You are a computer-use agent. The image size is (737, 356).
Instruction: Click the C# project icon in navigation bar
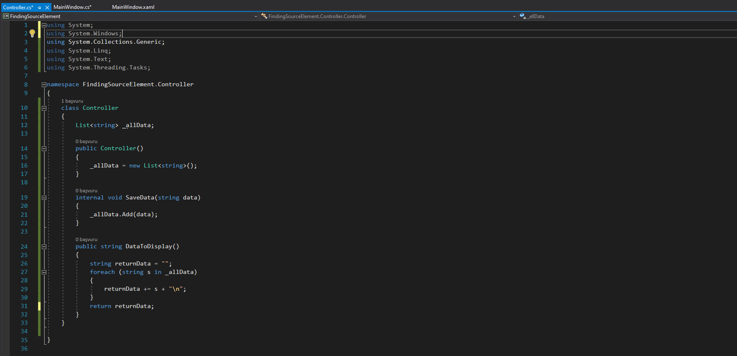6,16
